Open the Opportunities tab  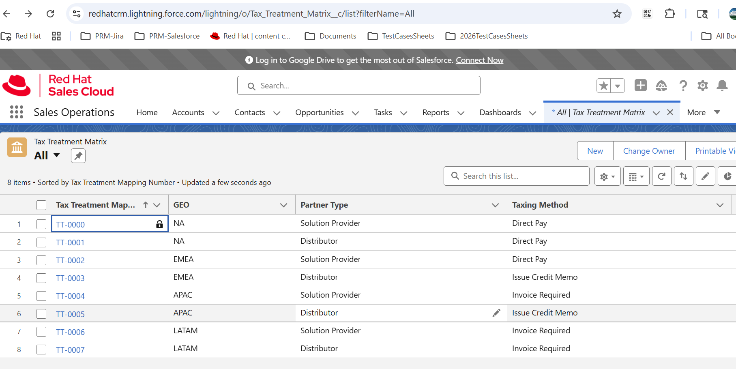click(x=320, y=112)
